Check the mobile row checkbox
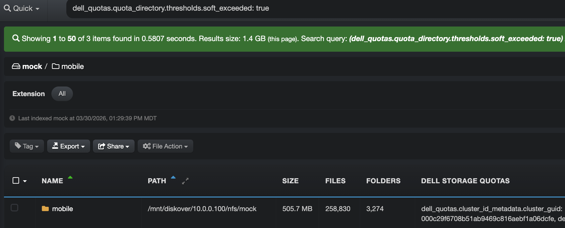The height and width of the screenshot is (228, 565). point(15,208)
